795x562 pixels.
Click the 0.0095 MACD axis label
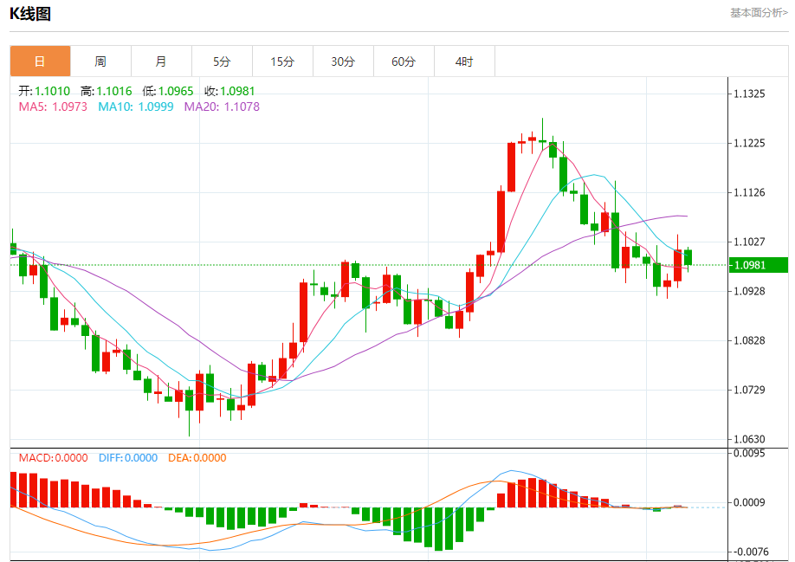tap(749, 453)
